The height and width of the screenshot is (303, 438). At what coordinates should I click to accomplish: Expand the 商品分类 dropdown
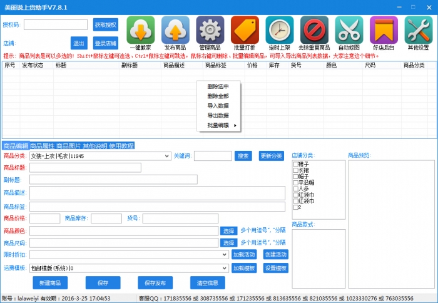coord(166,156)
